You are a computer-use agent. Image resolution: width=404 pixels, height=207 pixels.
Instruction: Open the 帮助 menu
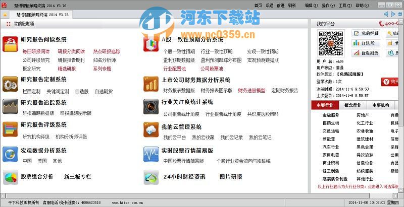click(362, 6)
